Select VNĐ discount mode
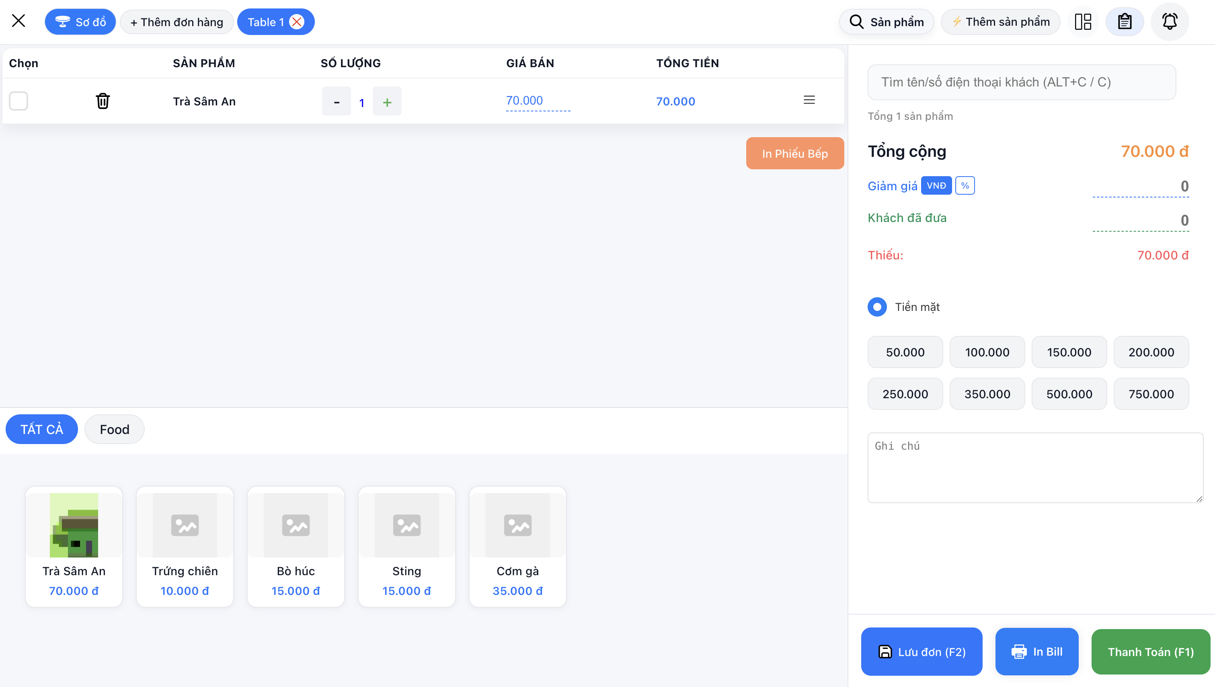The height and width of the screenshot is (687, 1215). coord(936,185)
